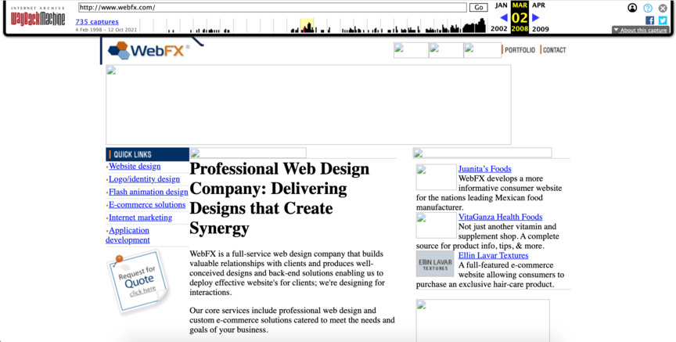This screenshot has height=342, width=676.
Task: Open the PORTFOLIO menu item
Action: (x=520, y=50)
